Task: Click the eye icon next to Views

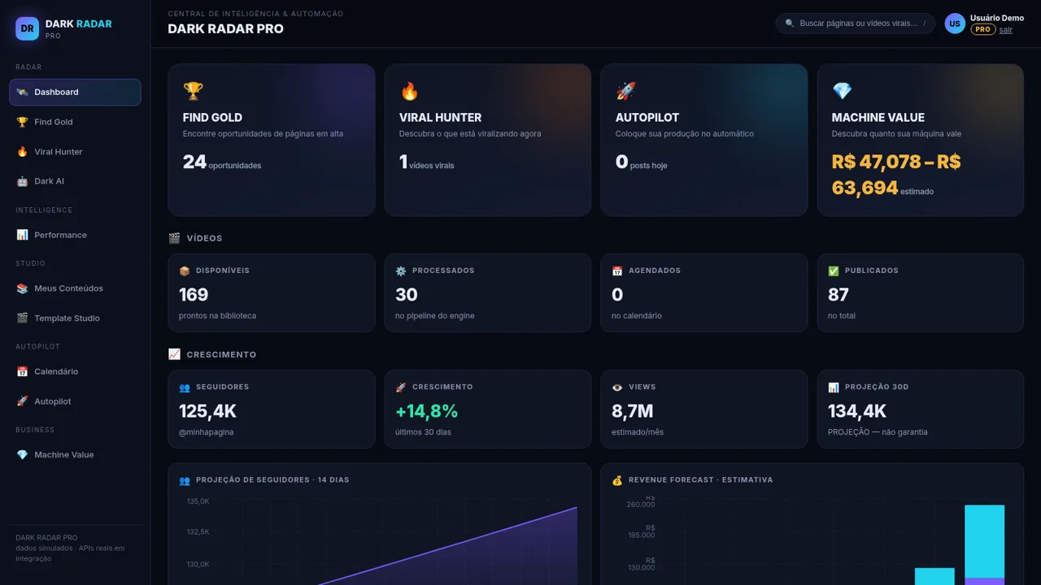Action: [617, 388]
